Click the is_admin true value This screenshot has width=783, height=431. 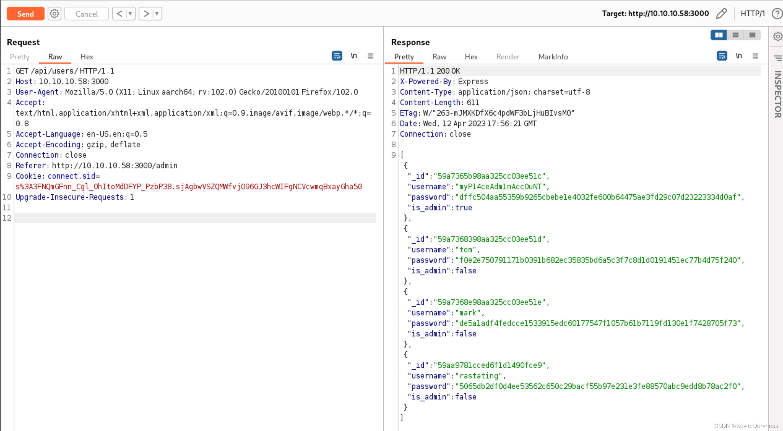[464, 207]
